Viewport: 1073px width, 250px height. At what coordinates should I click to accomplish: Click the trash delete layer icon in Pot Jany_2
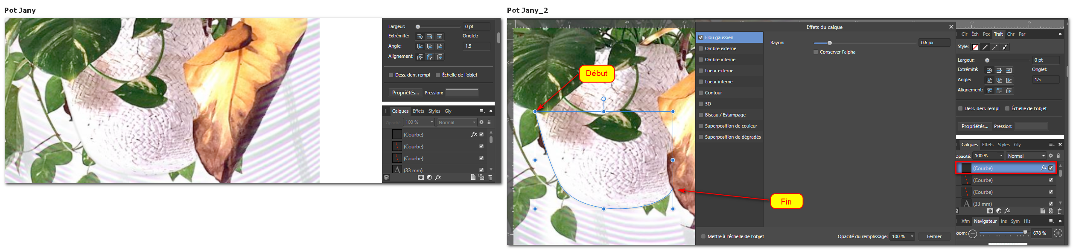point(1059,211)
